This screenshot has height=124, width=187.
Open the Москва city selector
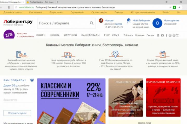coord(109,20)
